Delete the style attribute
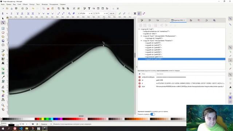This screenshot has width=233, height=131. coord(139,87)
